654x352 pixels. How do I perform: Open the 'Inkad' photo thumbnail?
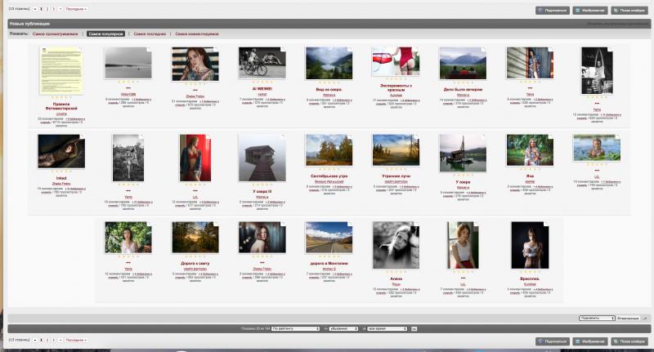tap(61, 151)
